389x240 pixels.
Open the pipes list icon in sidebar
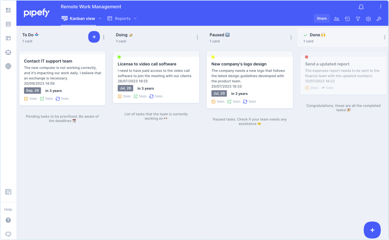pos(8,24)
